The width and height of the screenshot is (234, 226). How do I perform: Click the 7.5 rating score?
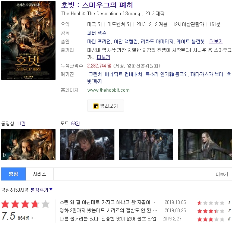click(8, 216)
